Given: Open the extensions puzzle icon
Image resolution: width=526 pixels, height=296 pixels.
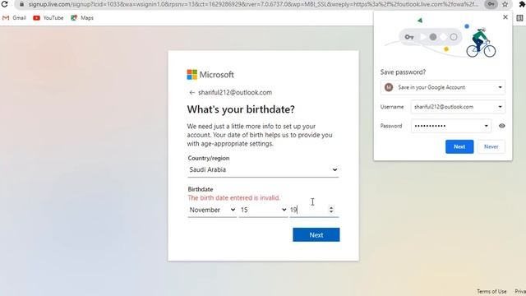Looking at the screenshot, I should tap(522, 4).
